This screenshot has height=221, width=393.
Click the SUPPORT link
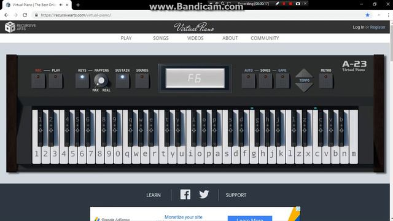(x=236, y=195)
